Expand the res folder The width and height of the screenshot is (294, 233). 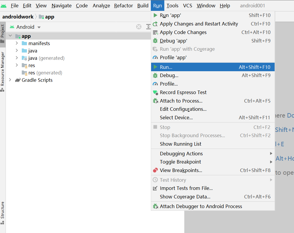[17, 65]
